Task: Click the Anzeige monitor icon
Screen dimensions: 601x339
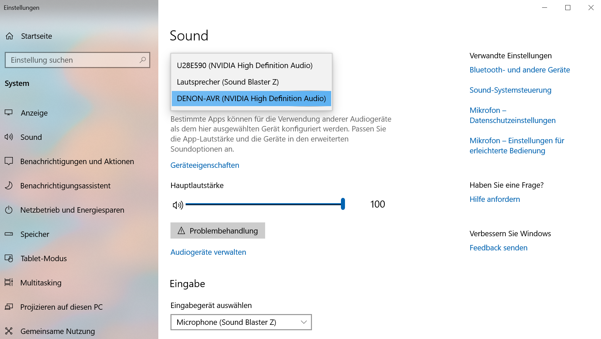Action: (x=9, y=113)
